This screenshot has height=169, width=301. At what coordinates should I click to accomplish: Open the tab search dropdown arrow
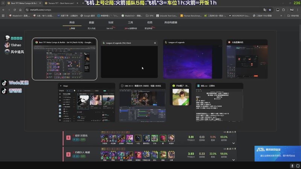3,3
